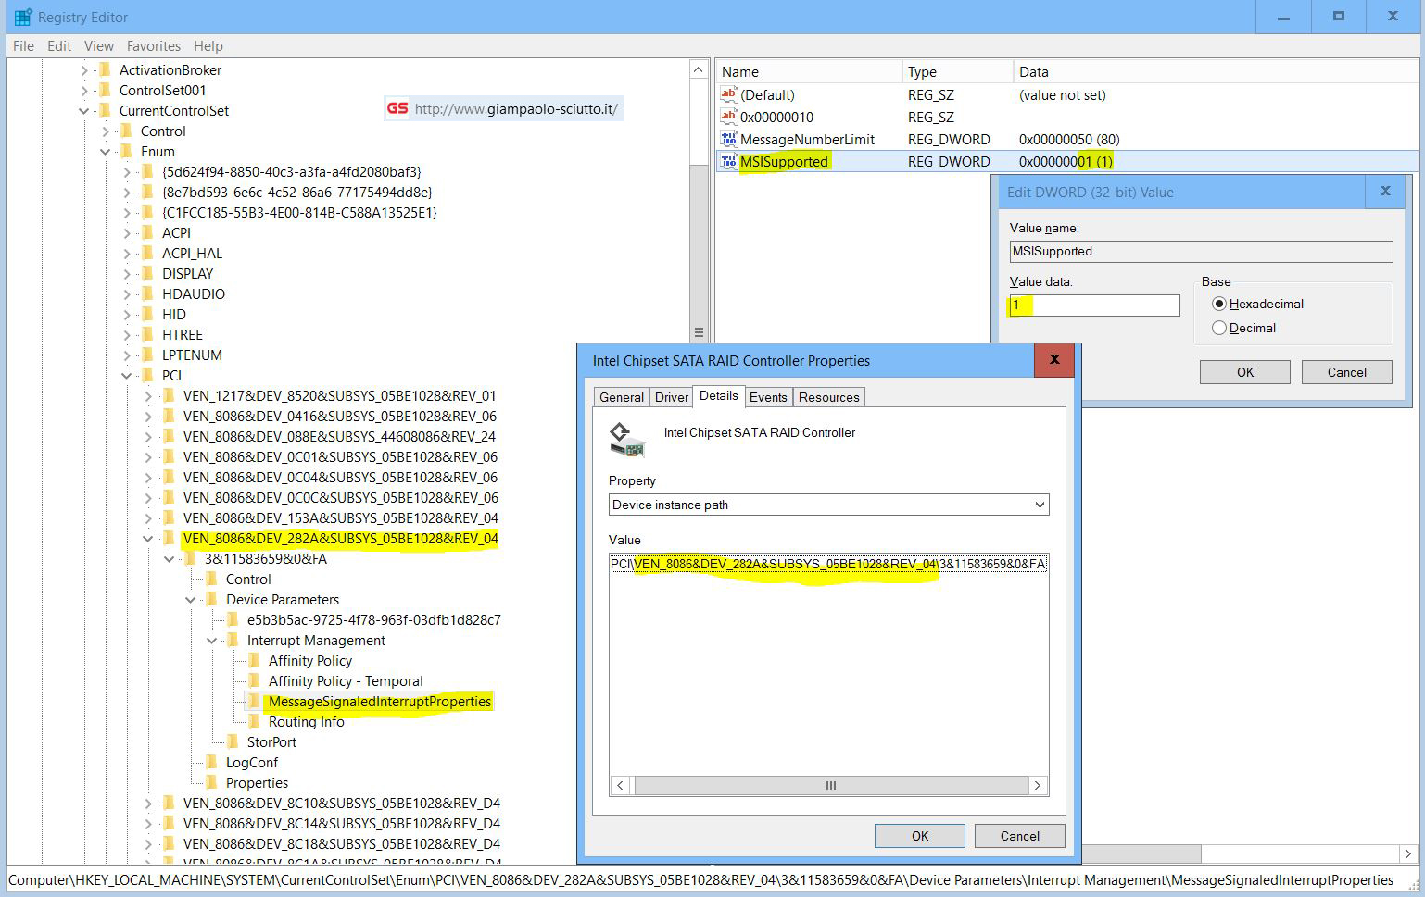This screenshot has height=897, width=1425.
Task: Collapse the PCI key
Action: (126, 376)
